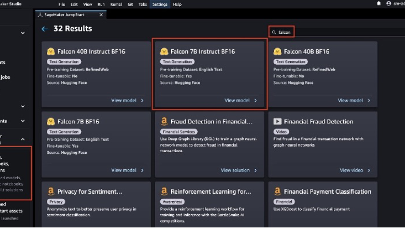Click View model on Falcon 7B Instruct BF16

(237, 100)
